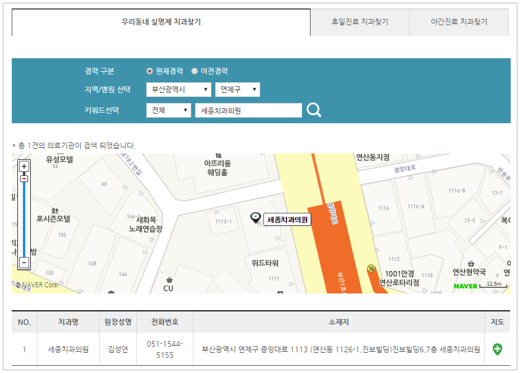This screenshot has height=373, width=523.
Task: Expand the 전체 keyword type dropdown
Action: (x=168, y=110)
